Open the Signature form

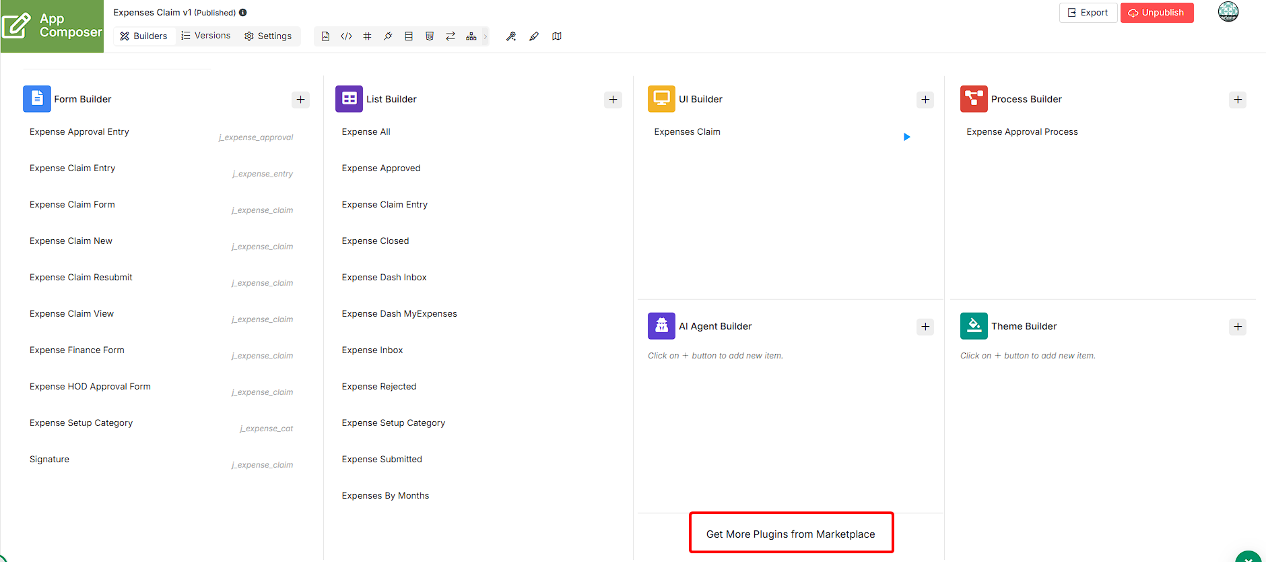pyautogui.click(x=49, y=460)
